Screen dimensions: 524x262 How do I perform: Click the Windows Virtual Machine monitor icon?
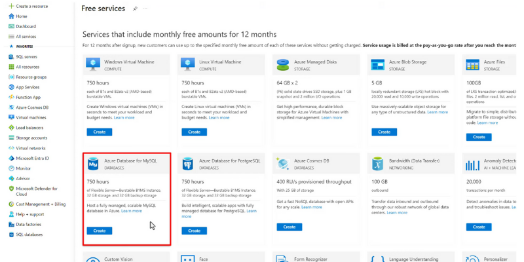click(93, 64)
